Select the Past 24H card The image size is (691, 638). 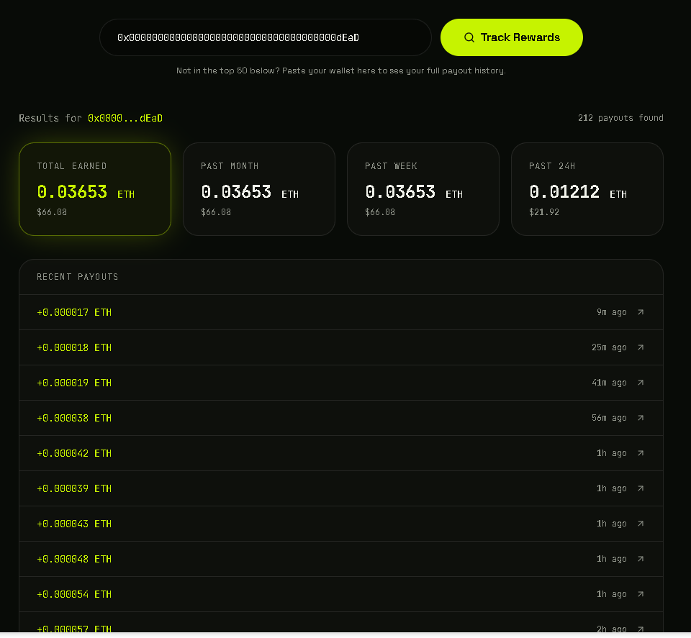point(587,189)
